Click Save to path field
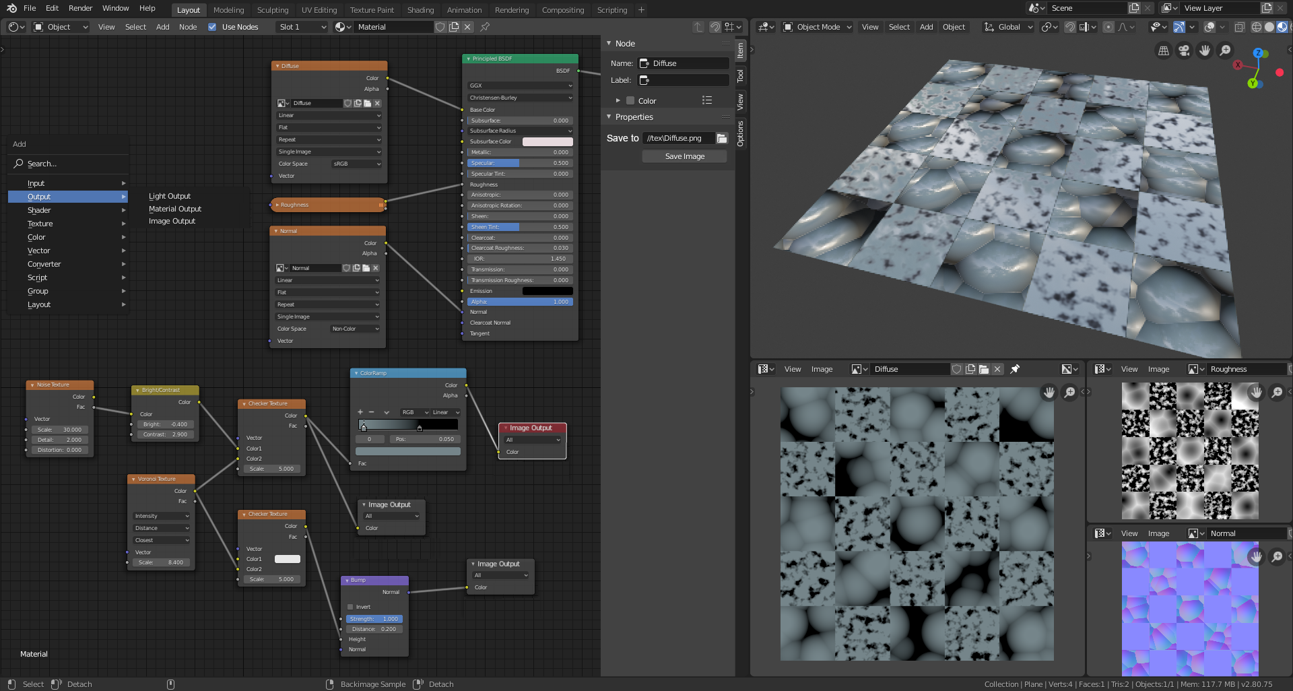 pos(679,138)
